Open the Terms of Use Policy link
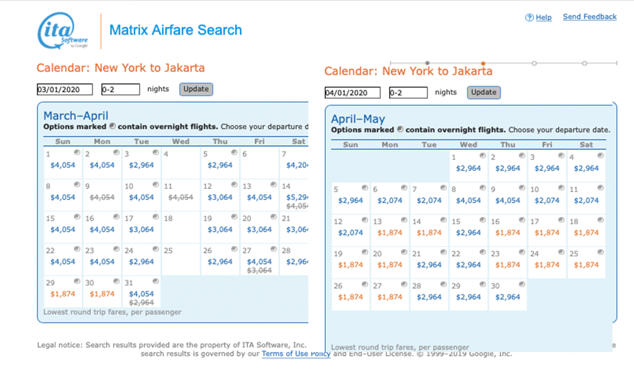The image size is (634, 380). tap(296, 354)
